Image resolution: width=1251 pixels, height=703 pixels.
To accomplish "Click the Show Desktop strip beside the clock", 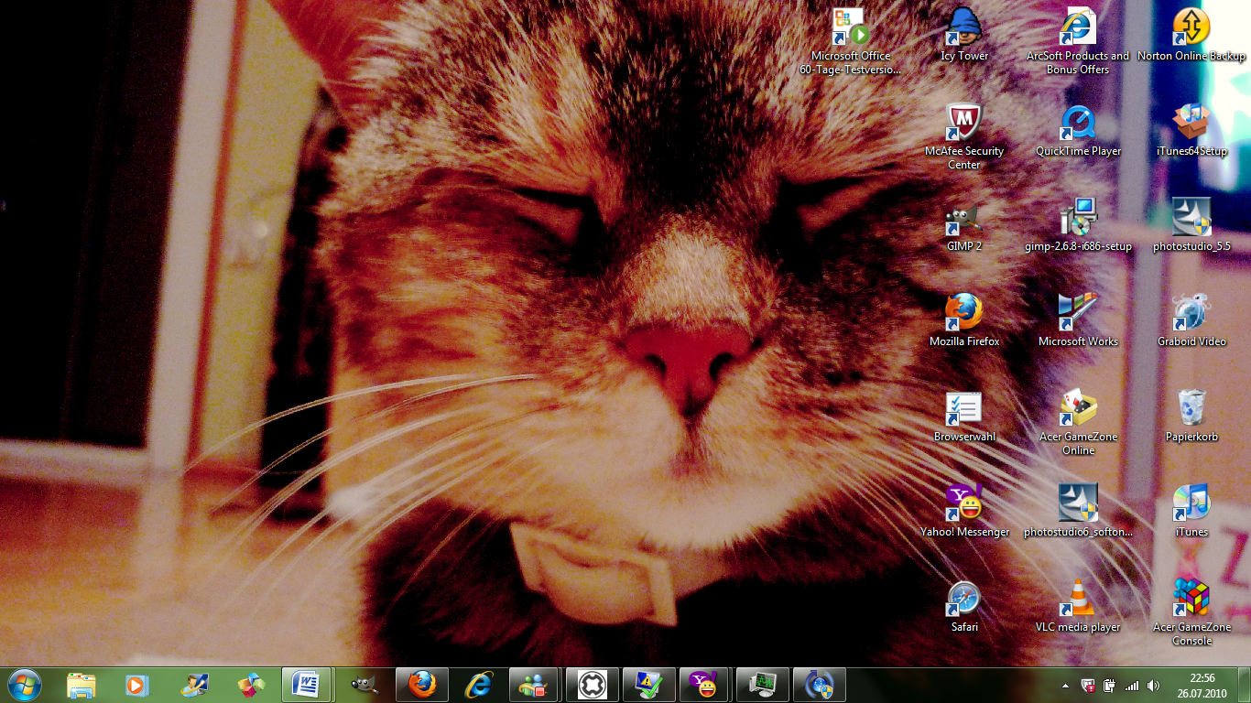I will (1244, 685).
